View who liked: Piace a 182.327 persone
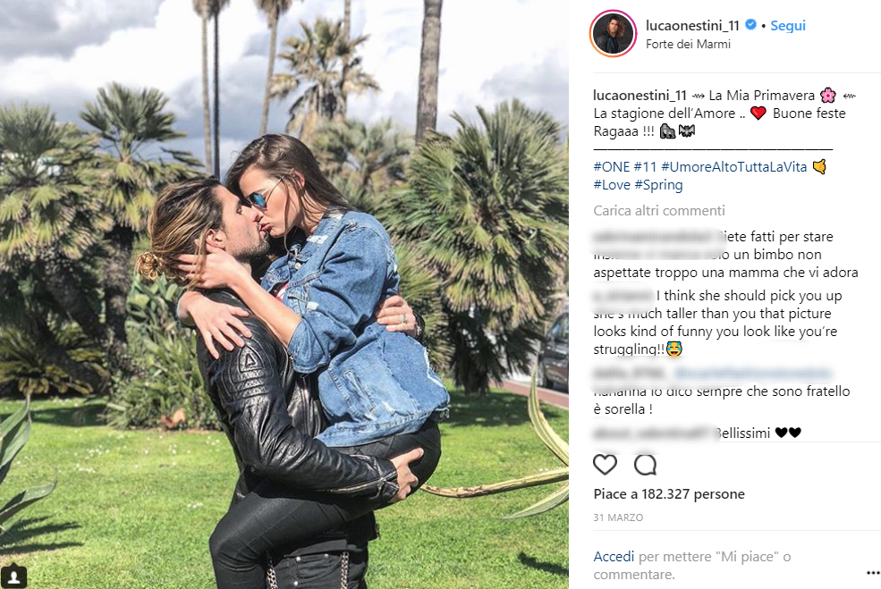Viewport: 881px width, 589px height. 669,494
